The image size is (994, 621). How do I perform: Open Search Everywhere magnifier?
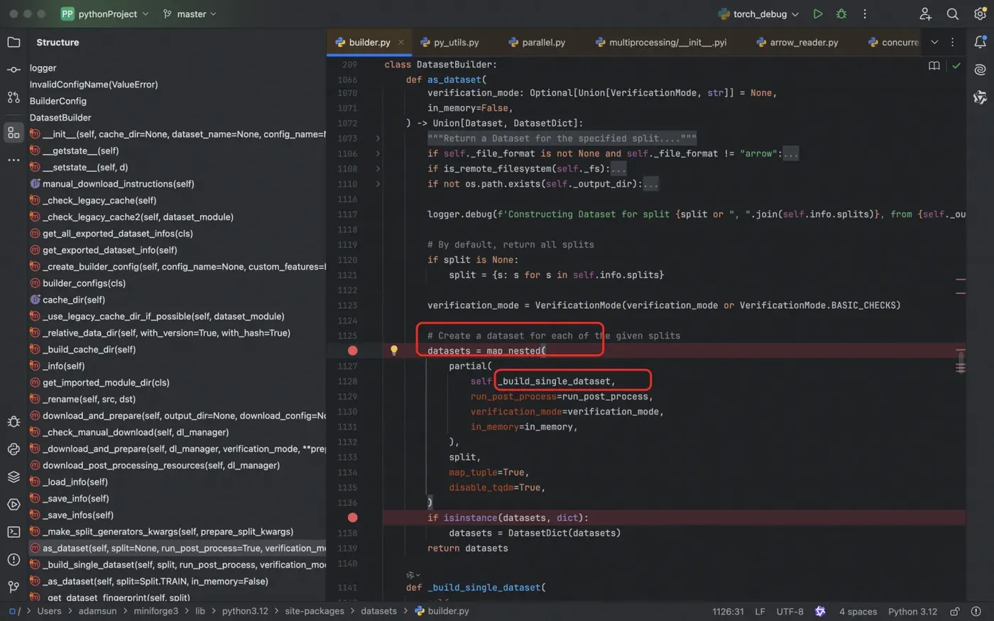coord(953,13)
